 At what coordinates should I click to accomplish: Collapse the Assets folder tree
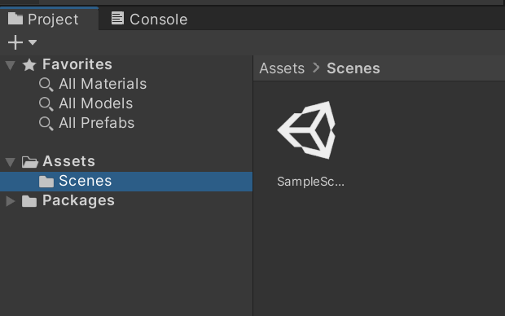(11, 162)
